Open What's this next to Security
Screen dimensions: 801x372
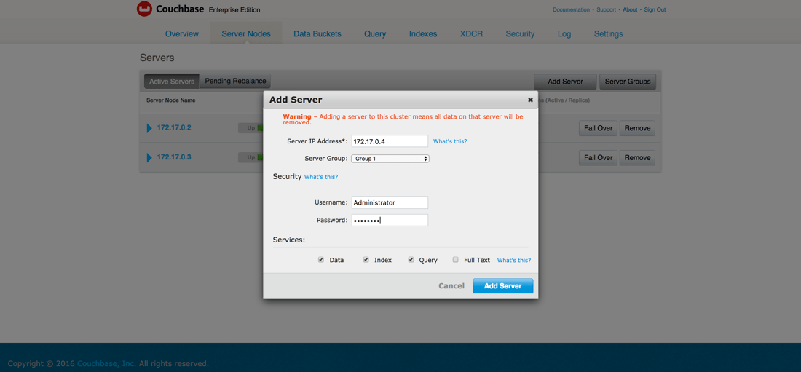coord(321,177)
